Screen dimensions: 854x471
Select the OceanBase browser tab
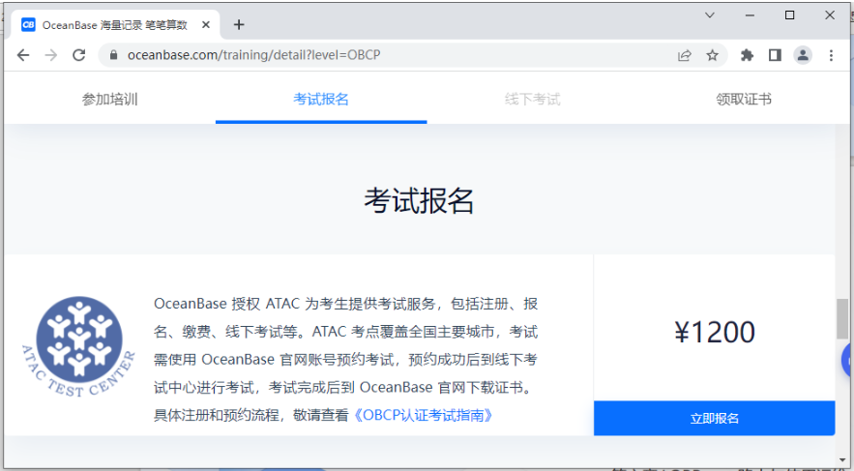point(115,24)
